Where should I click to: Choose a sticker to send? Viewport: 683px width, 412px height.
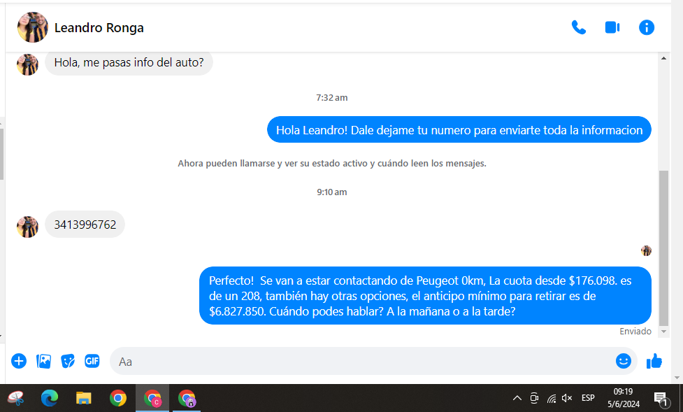pyautogui.click(x=68, y=361)
